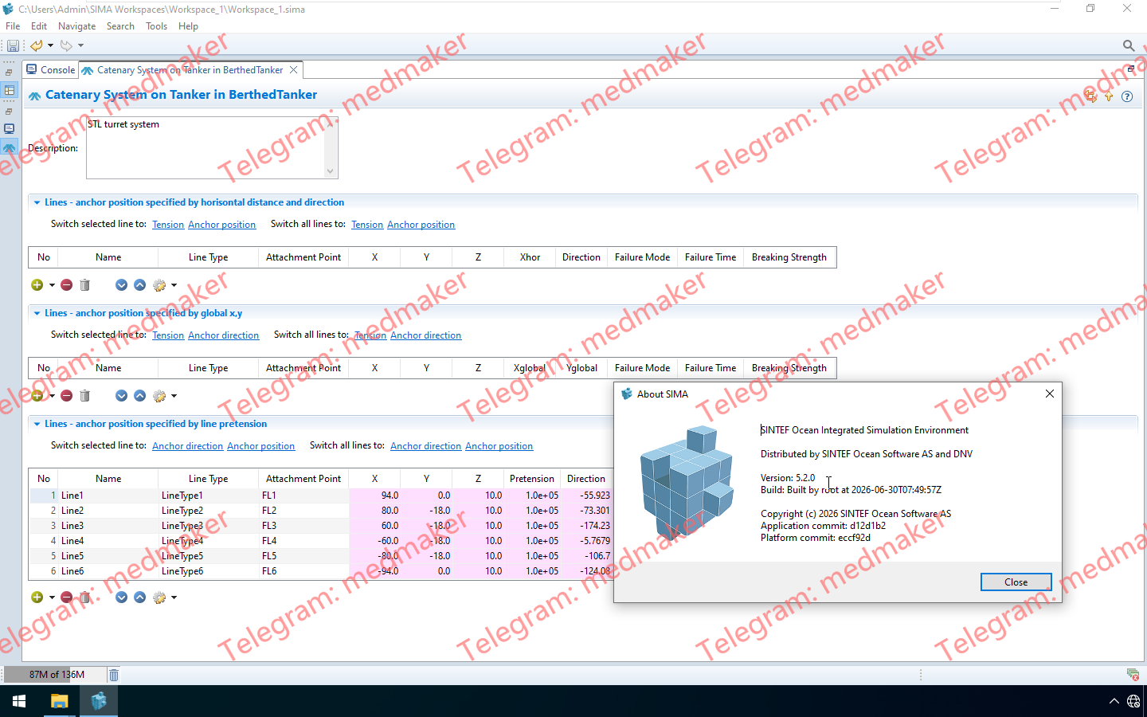
Task: Click 'Anchor direction' link for selected line in global x,y section
Action: pos(223,335)
